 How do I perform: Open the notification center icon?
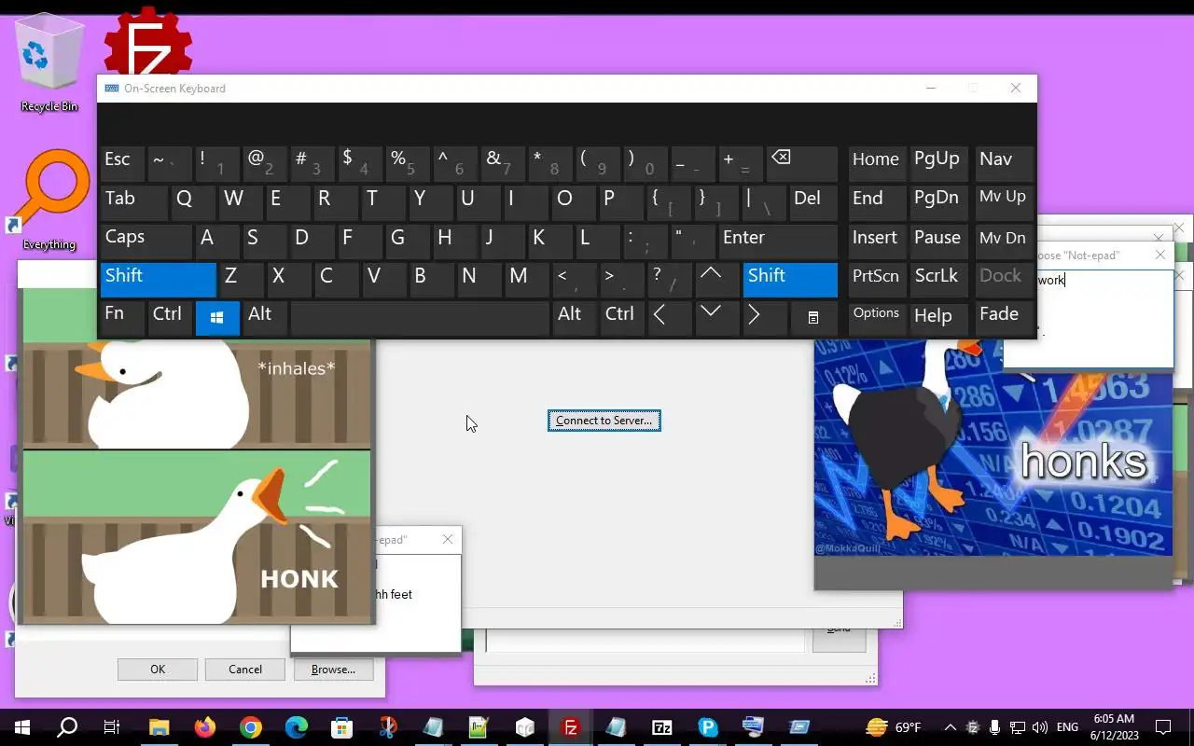tap(1163, 727)
